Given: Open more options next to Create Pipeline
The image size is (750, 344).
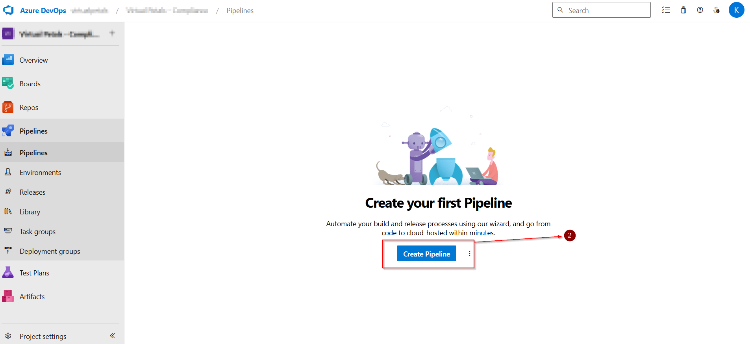Looking at the screenshot, I should 469,253.
